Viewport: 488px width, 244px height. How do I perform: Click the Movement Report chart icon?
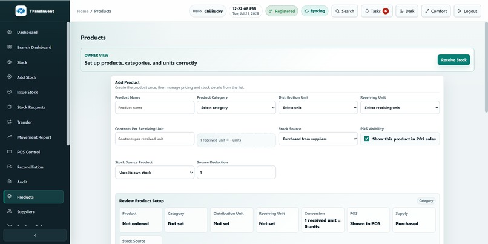[9, 137]
